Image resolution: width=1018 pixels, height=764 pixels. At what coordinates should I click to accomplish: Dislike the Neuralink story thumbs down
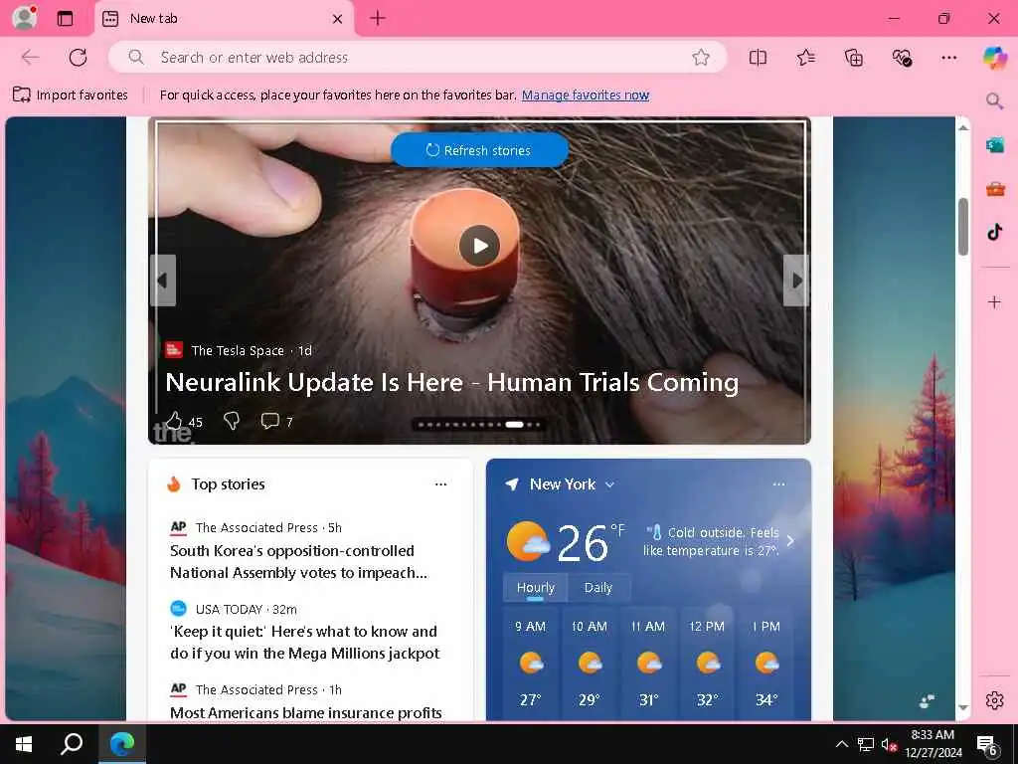(x=231, y=421)
